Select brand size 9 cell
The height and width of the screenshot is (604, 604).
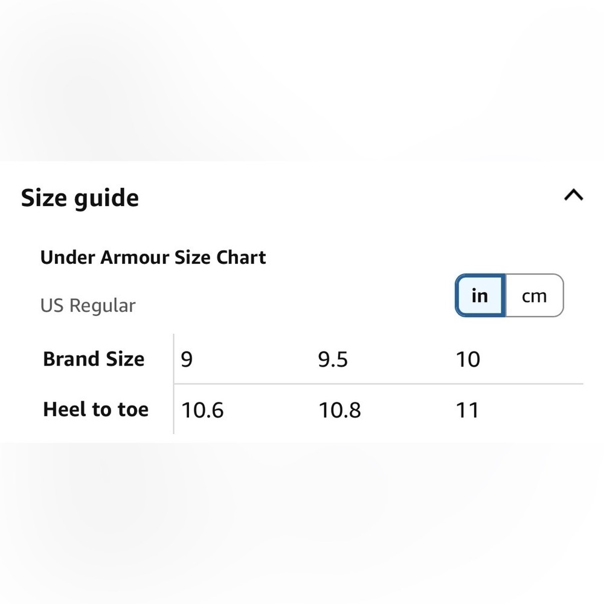[x=187, y=359]
